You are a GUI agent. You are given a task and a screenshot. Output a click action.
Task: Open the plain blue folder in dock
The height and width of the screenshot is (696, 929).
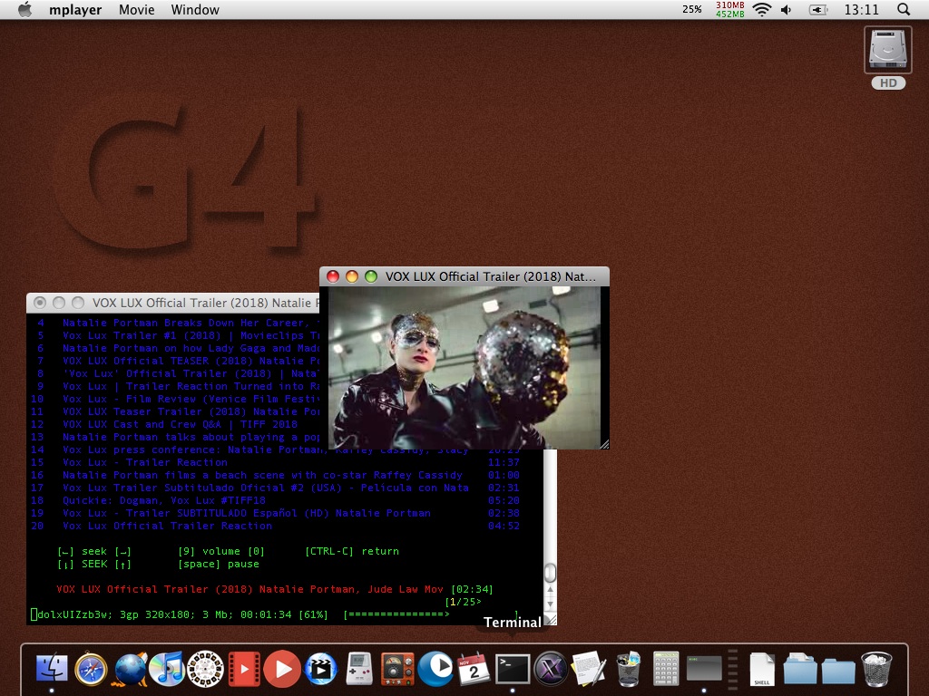(x=837, y=670)
